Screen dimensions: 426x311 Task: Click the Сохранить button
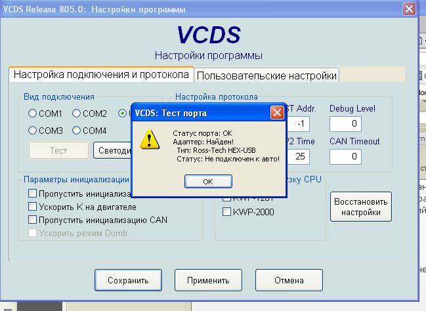coord(127,280)
